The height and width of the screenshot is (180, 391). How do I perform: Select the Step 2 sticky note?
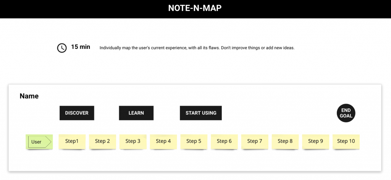point(102,141)
